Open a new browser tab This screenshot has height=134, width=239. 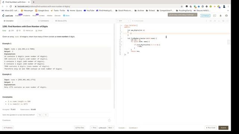pyautogui.click(x=34, y=2)
